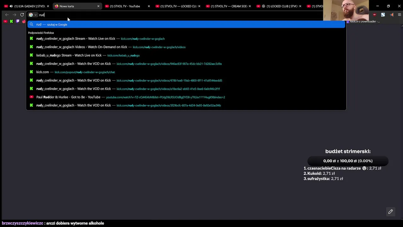The width and height of the screenshot is (403, 227).
Task: Click the 'Kukold: 2,71 zł' donor entry
Action: (319, 173)
